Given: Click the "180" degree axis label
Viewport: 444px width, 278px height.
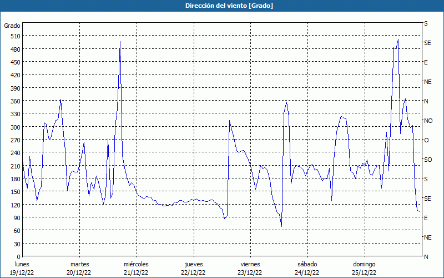Looking at the screenshot, I should [x=16, y=179].
